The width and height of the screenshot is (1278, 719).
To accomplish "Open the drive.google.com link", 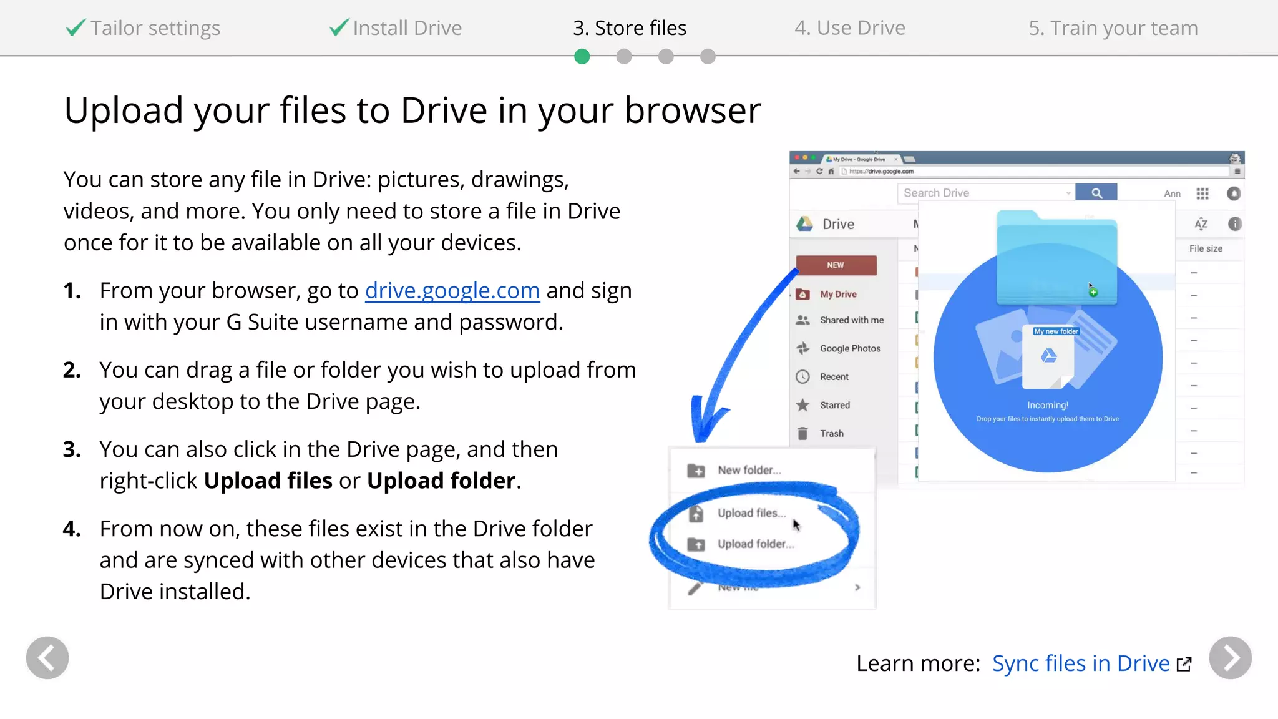I will (452, 291).
